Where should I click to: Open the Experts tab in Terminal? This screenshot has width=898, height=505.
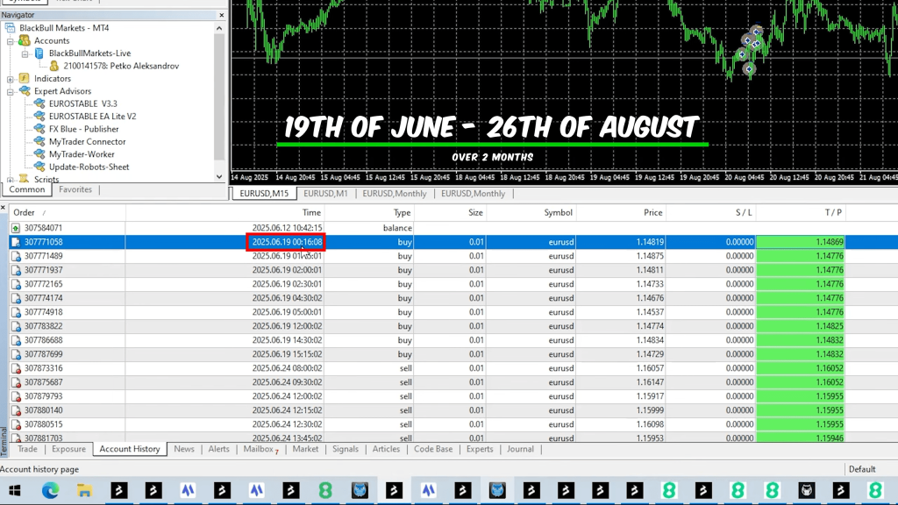point(479,449)
